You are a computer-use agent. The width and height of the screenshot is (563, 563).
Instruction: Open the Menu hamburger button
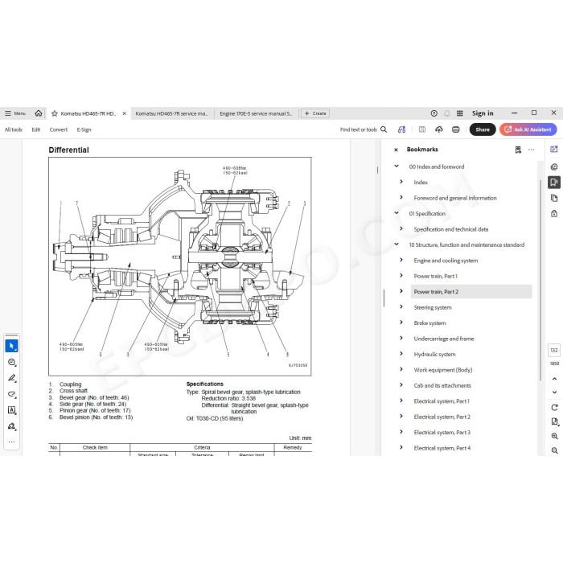(15, 113)
